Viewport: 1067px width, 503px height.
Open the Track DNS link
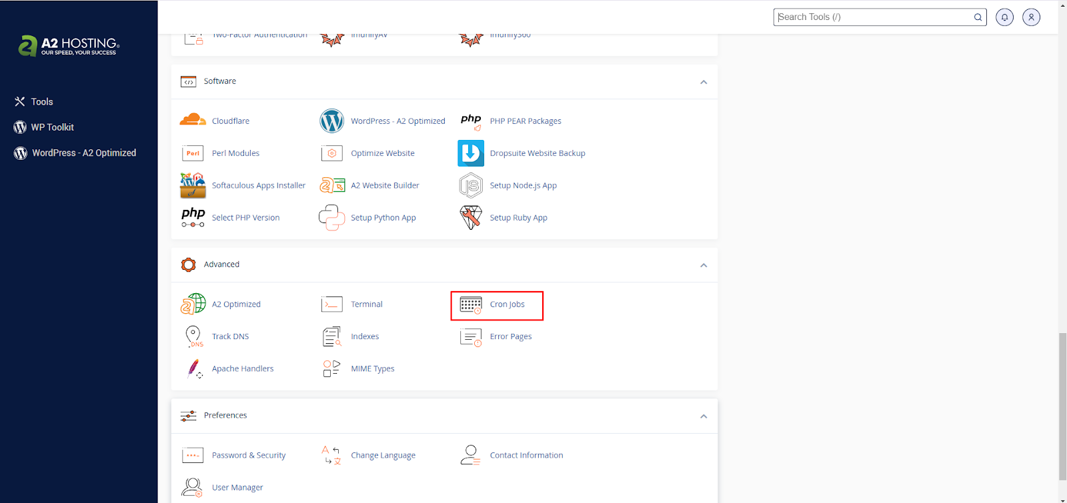230,336
